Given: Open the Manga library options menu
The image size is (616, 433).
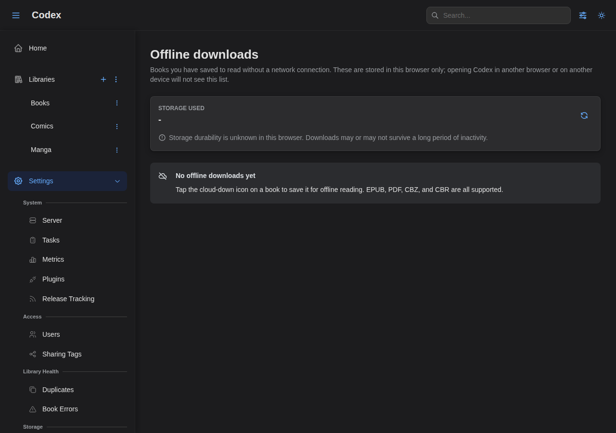Looking at the screenshot, I should [116, 150].
